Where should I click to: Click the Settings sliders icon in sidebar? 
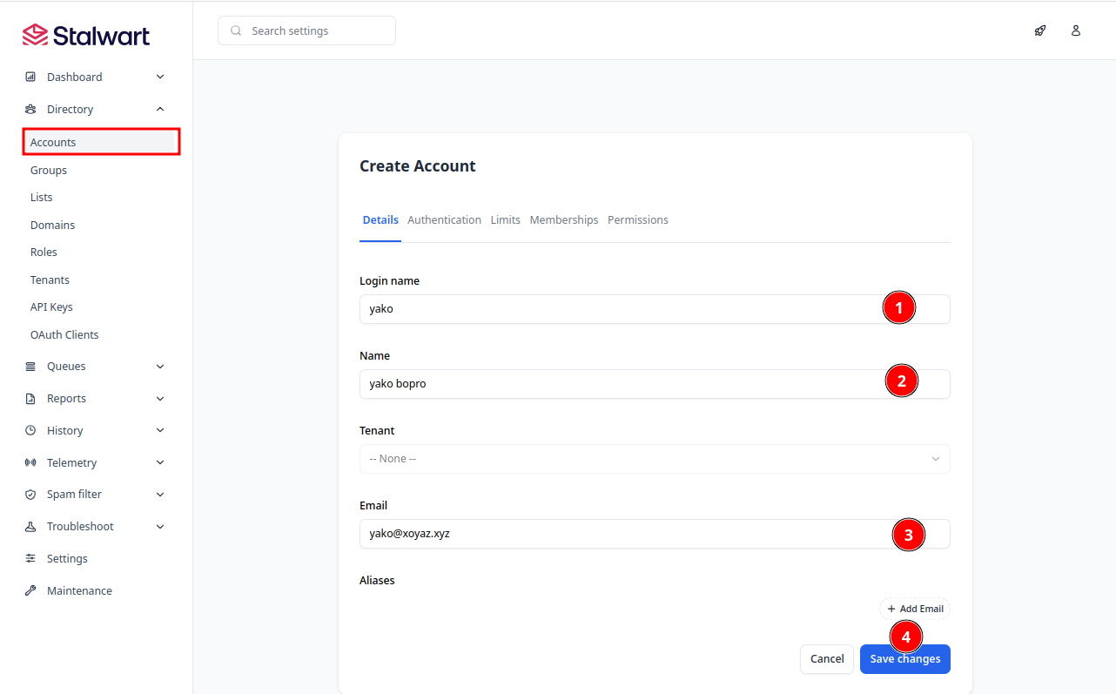[x=30, y=558]
